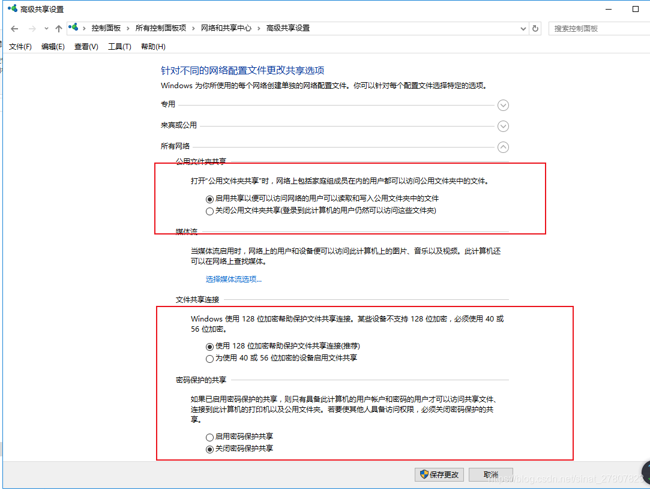Expand the 专用 network profile
This screenshot has height=490, width=650.
(503, 105)
